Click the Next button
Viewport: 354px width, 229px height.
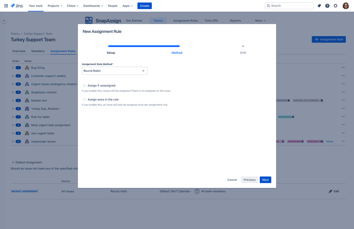pos(265,180)
